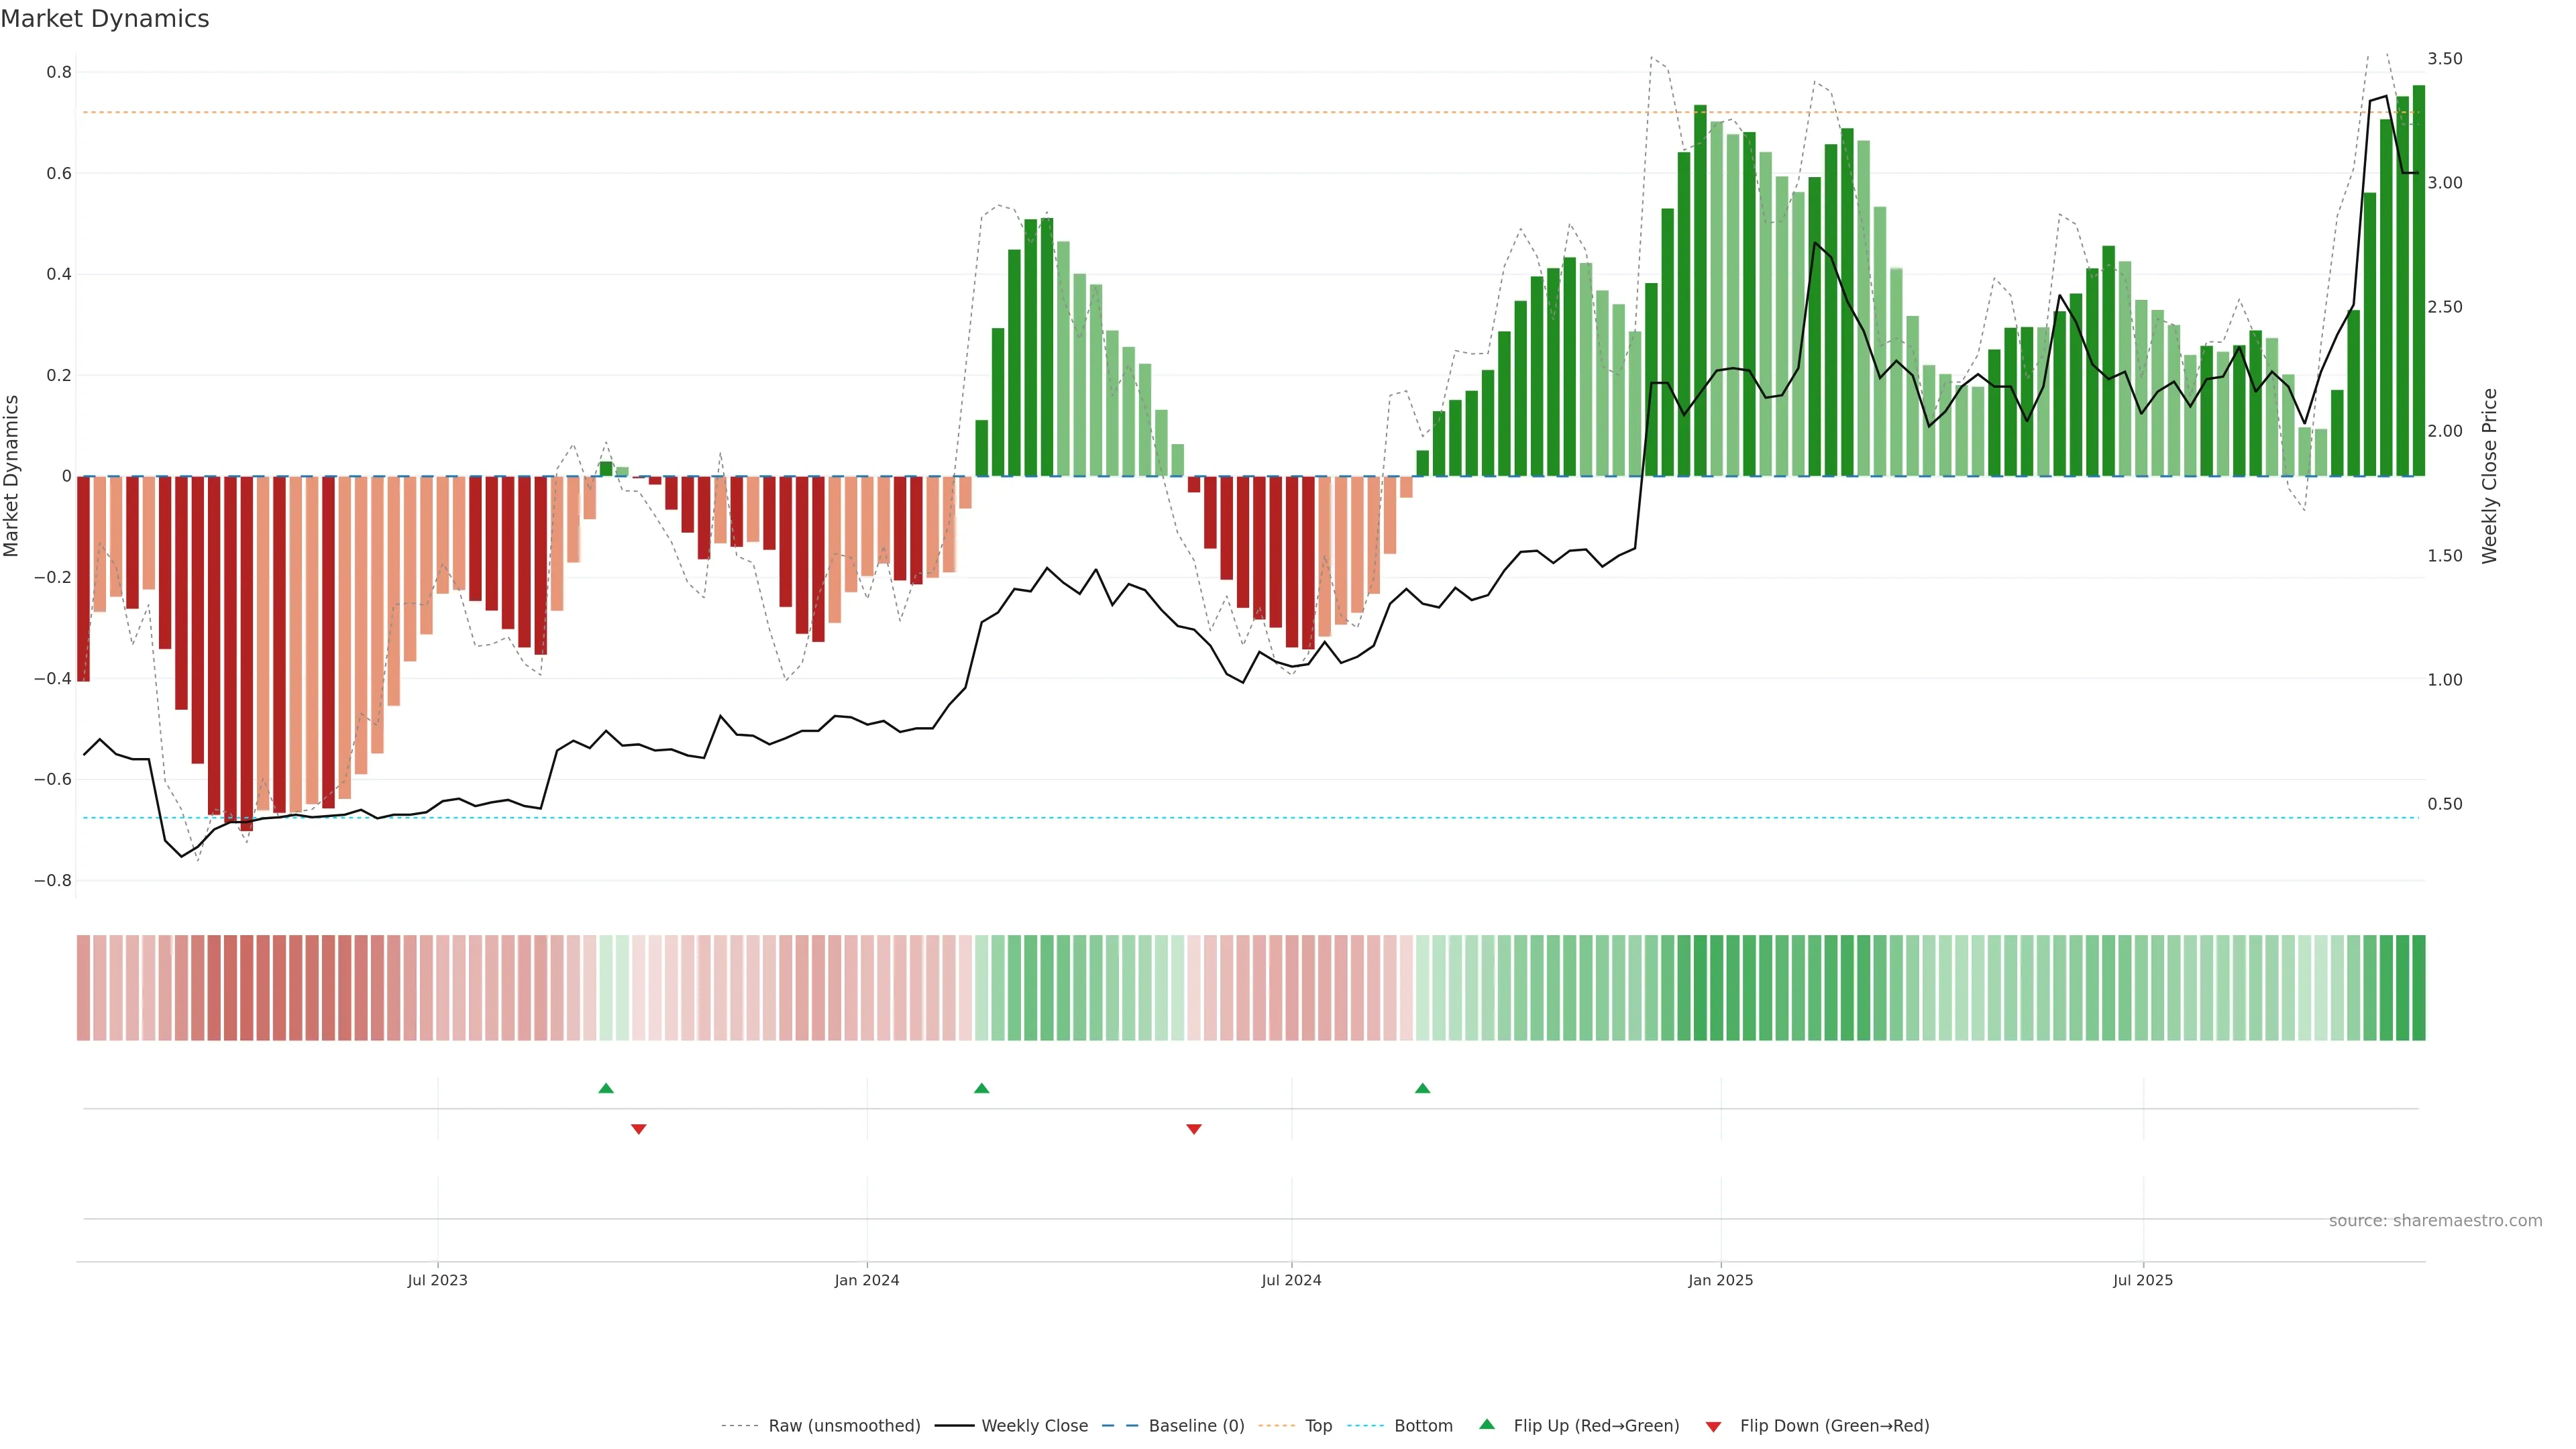Click the Market Dynamics chart title

pyautogui.click(x=105, y=19)
